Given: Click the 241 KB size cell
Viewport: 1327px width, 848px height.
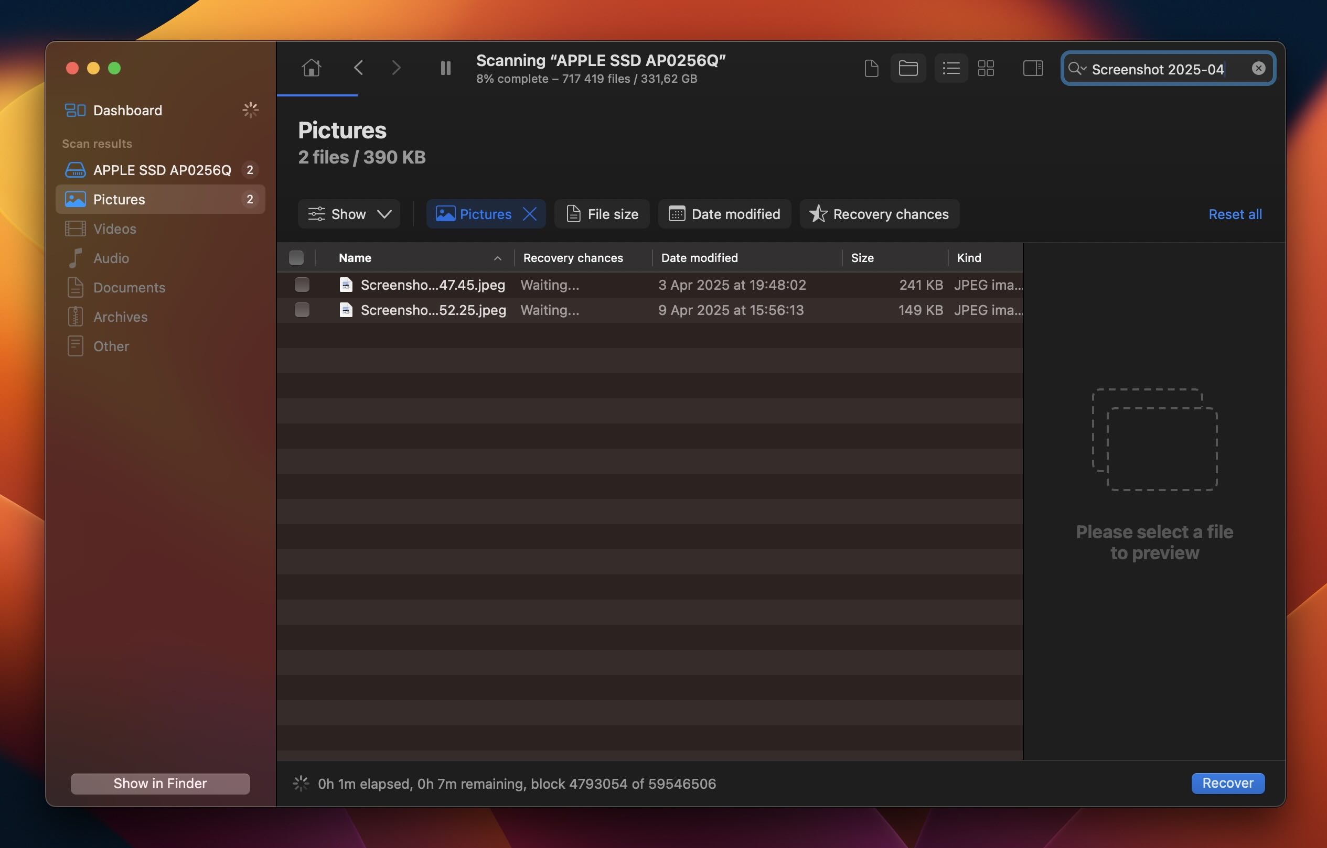Looking at the screenshot, I should tap(921, 285).
